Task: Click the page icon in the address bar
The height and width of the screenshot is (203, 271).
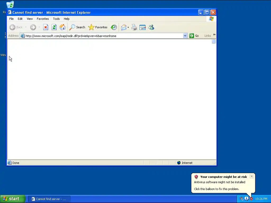Action: point(23,36)
